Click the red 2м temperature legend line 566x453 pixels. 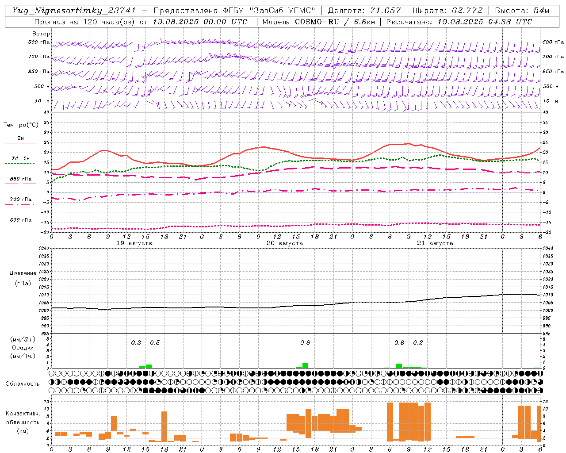20,143
